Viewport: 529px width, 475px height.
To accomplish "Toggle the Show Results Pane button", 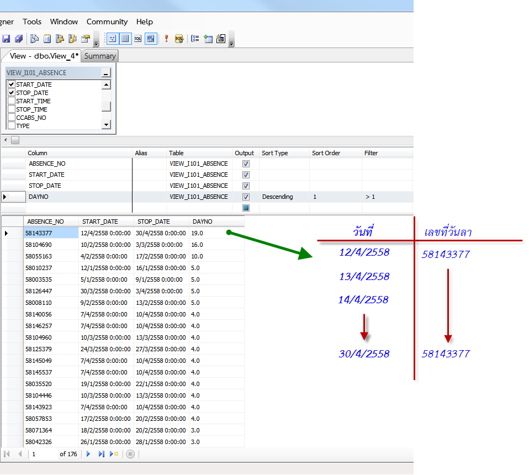I will (x=150, y=39).
